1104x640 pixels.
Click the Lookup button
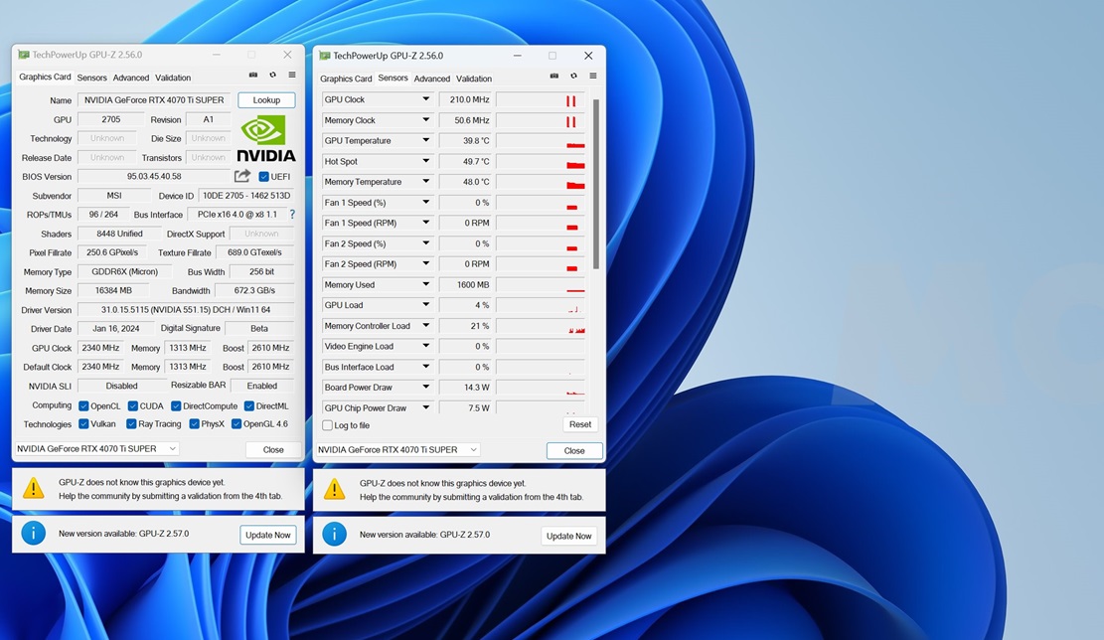pos(266,100)
